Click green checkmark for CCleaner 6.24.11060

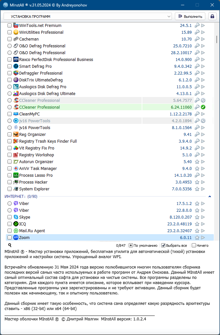coord(203,107)
